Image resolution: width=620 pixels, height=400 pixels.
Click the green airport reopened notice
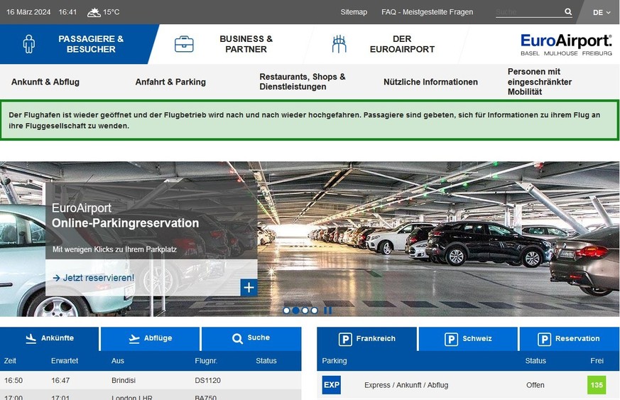(x=310, y=120)
